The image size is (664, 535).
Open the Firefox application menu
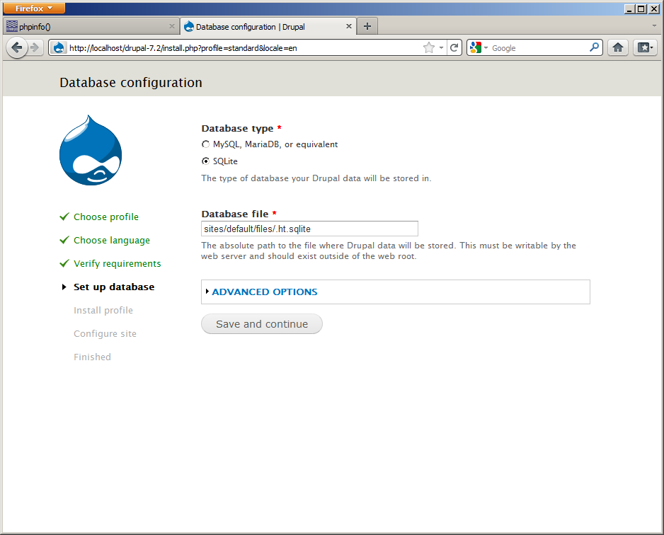[34, 8]
